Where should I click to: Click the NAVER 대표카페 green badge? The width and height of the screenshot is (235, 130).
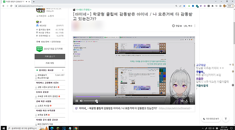39,49
